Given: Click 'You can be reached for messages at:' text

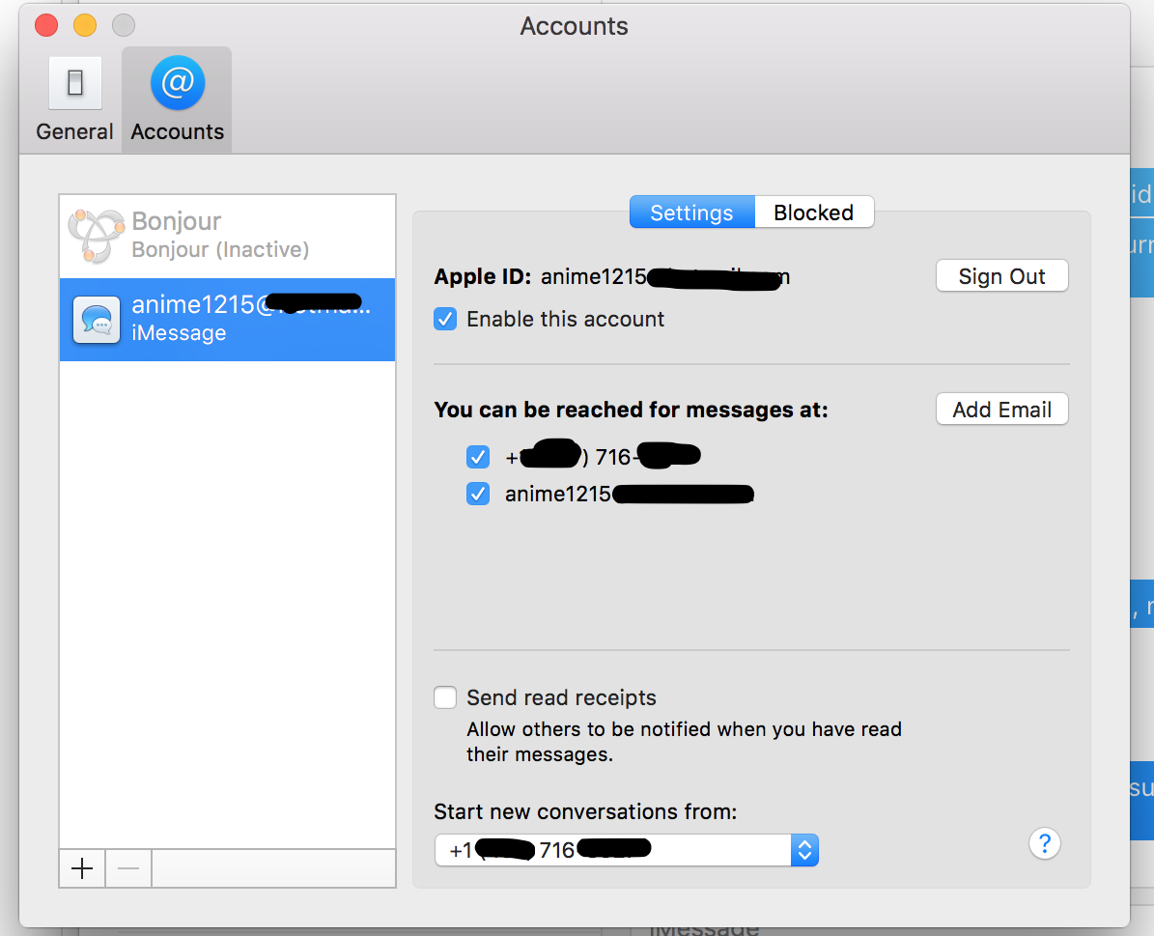Looking at the screenshot, I should click(631, 410).
